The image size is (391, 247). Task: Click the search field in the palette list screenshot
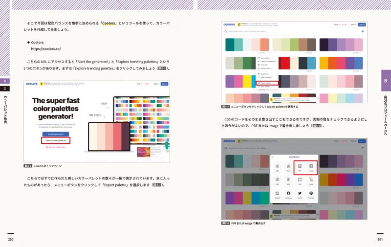click(x=294, y=31)
